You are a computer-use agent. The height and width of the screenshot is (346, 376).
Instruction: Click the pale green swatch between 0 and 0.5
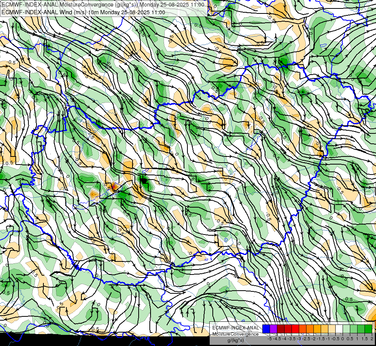pos(346,329)
